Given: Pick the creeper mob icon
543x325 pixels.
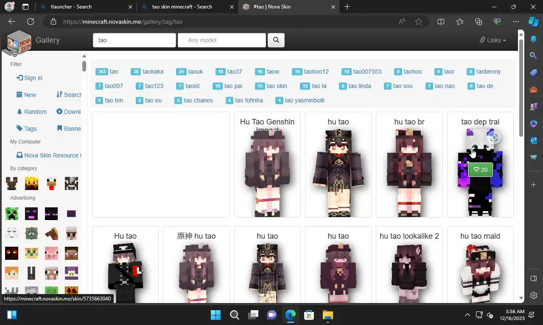Looking at the screenshot, I should click(x=11, y=213).
